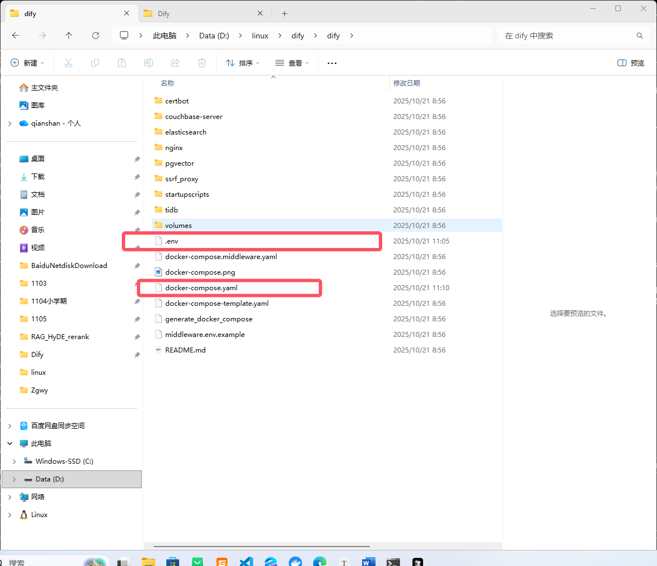The width and height of the screenshot is (657, 566).
Task: Toggle the Preview pane button
Action: (631, 63)
